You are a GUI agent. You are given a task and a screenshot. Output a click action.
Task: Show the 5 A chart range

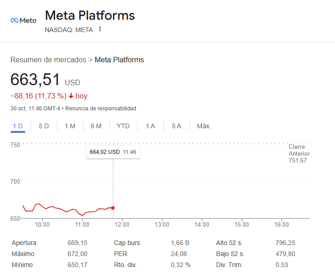pyautogui.click(x=176, y=126)
